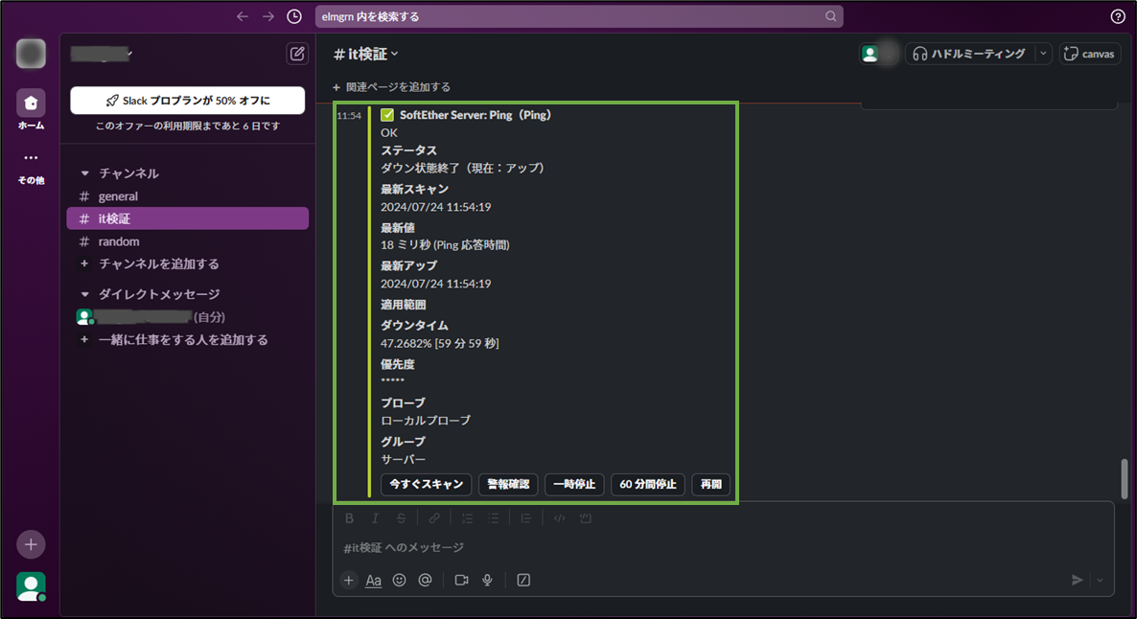The height and width of the screenshot is (619, 1137).
Task: Open the emoji picker
Action: point(399,580)
